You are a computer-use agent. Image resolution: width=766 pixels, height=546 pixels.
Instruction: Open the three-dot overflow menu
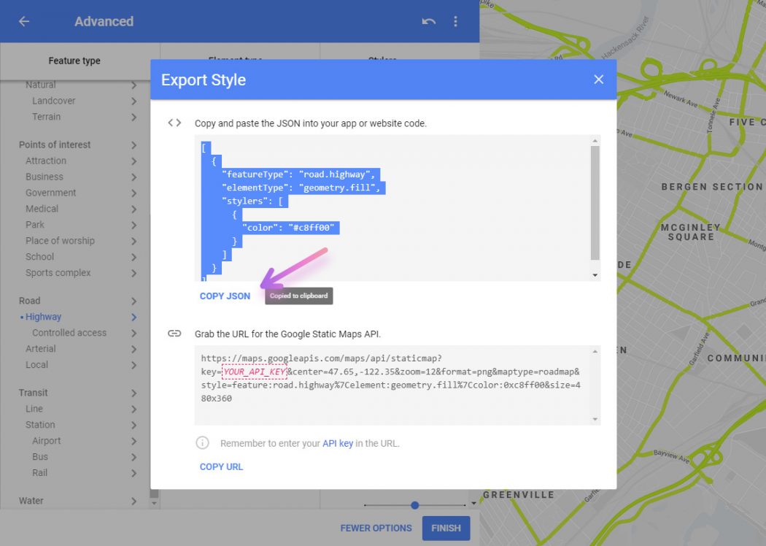point(455,21)
